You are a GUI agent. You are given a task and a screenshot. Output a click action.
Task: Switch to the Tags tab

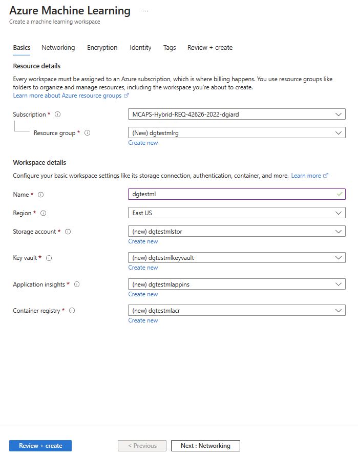click(170, 48)
